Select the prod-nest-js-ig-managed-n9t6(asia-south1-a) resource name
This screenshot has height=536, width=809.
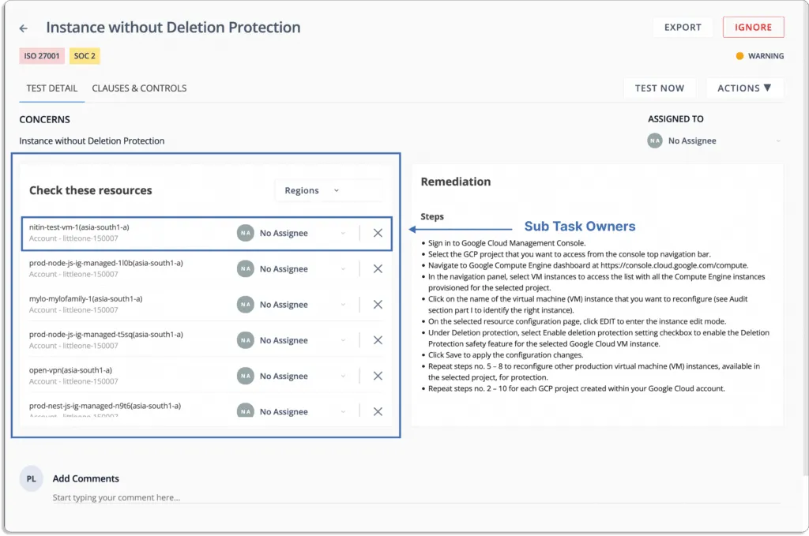(x=105, y=406)
